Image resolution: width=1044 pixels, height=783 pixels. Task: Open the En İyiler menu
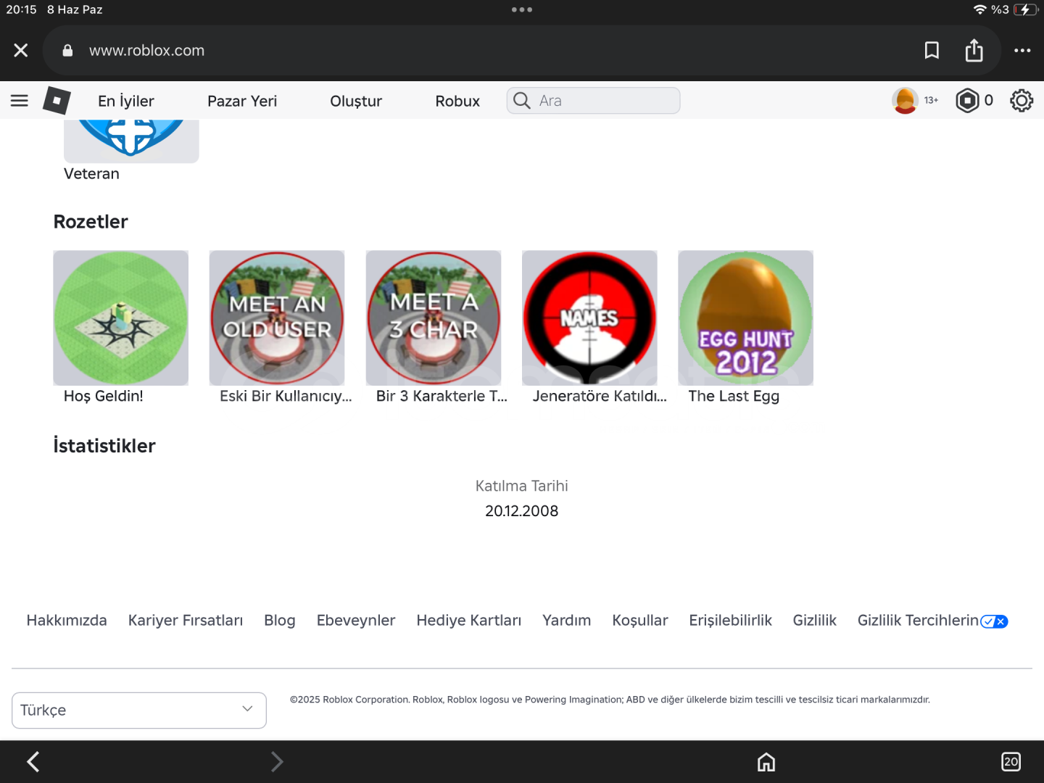pos(126,101)
